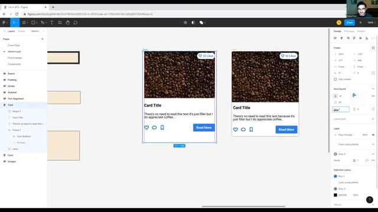Remove auto layout with minus button
The height and width of the screenshot is (212, 378).
[373, 89]
